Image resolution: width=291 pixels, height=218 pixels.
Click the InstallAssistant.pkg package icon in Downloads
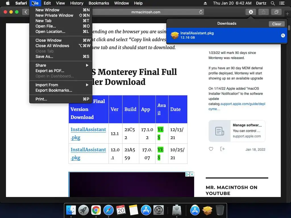point(174,35)
